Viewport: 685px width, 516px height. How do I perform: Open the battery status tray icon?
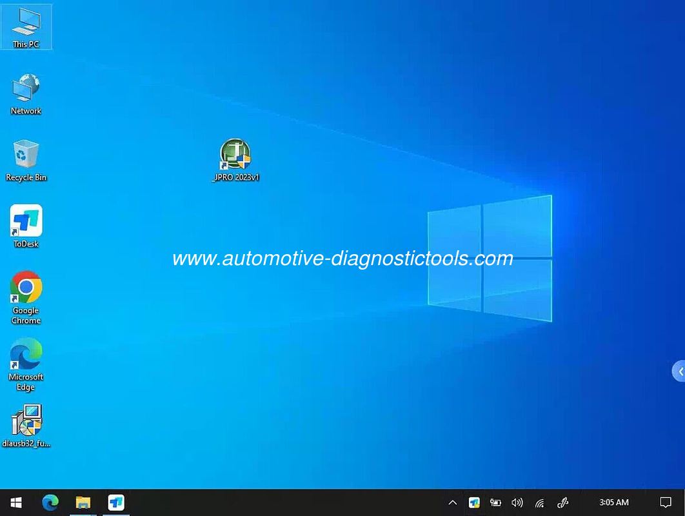tap(495, 502)
